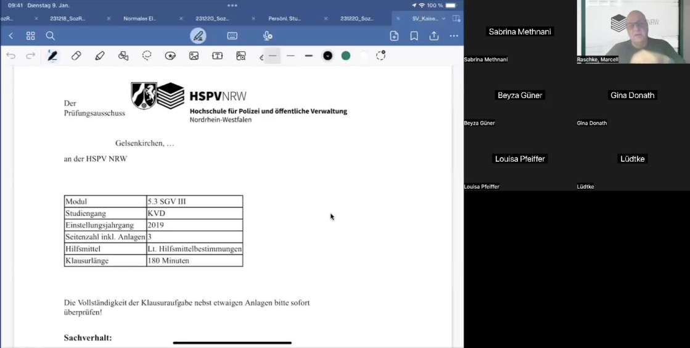Click the 'Sachverhalt:' heading

pos(88,338)
